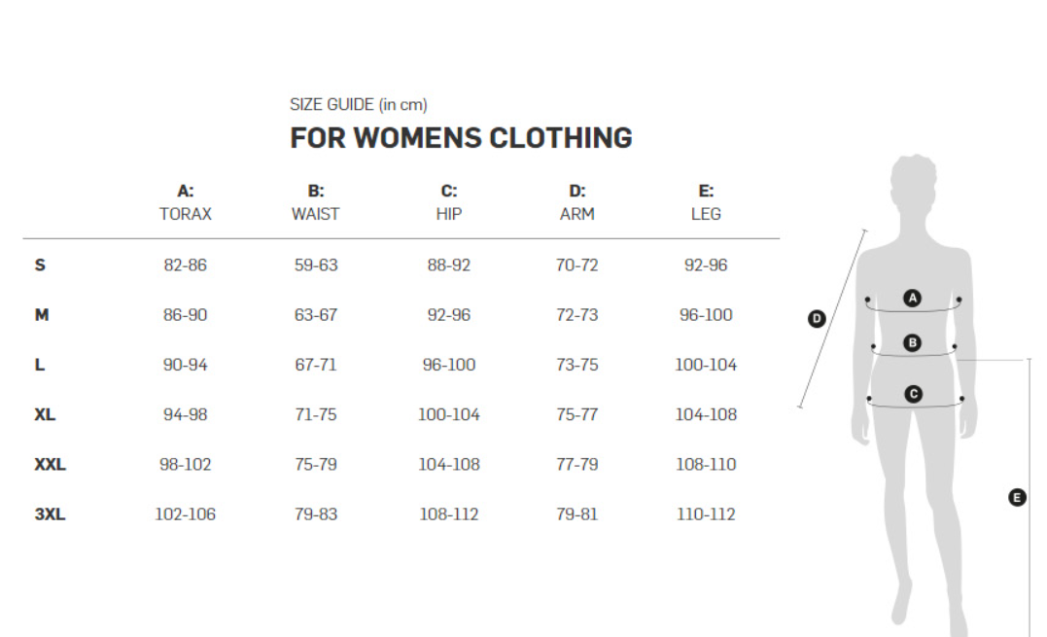Select the B: WAIST column header
Screen dimensions: 1047x637
pos(316,202)
